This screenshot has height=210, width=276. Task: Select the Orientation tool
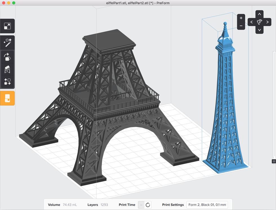[x=7, y=57]
